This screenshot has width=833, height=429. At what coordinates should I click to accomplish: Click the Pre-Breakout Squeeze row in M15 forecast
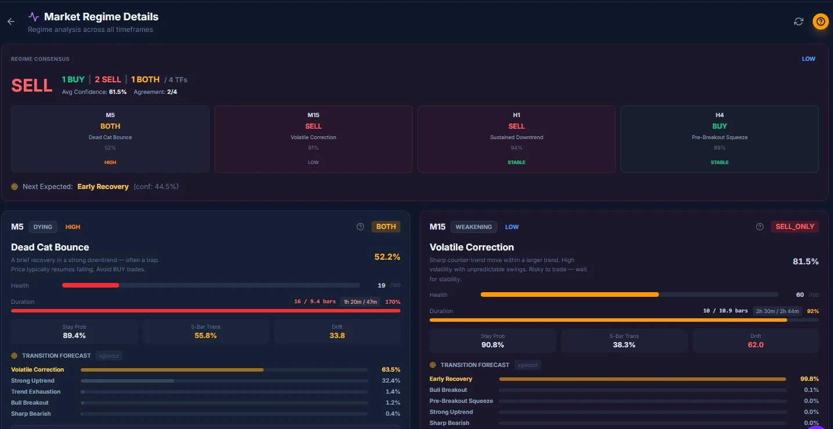pyautogui.click(x=624, y=401)
